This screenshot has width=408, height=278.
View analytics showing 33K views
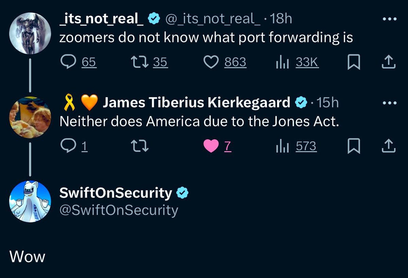[x=297, y=62]
